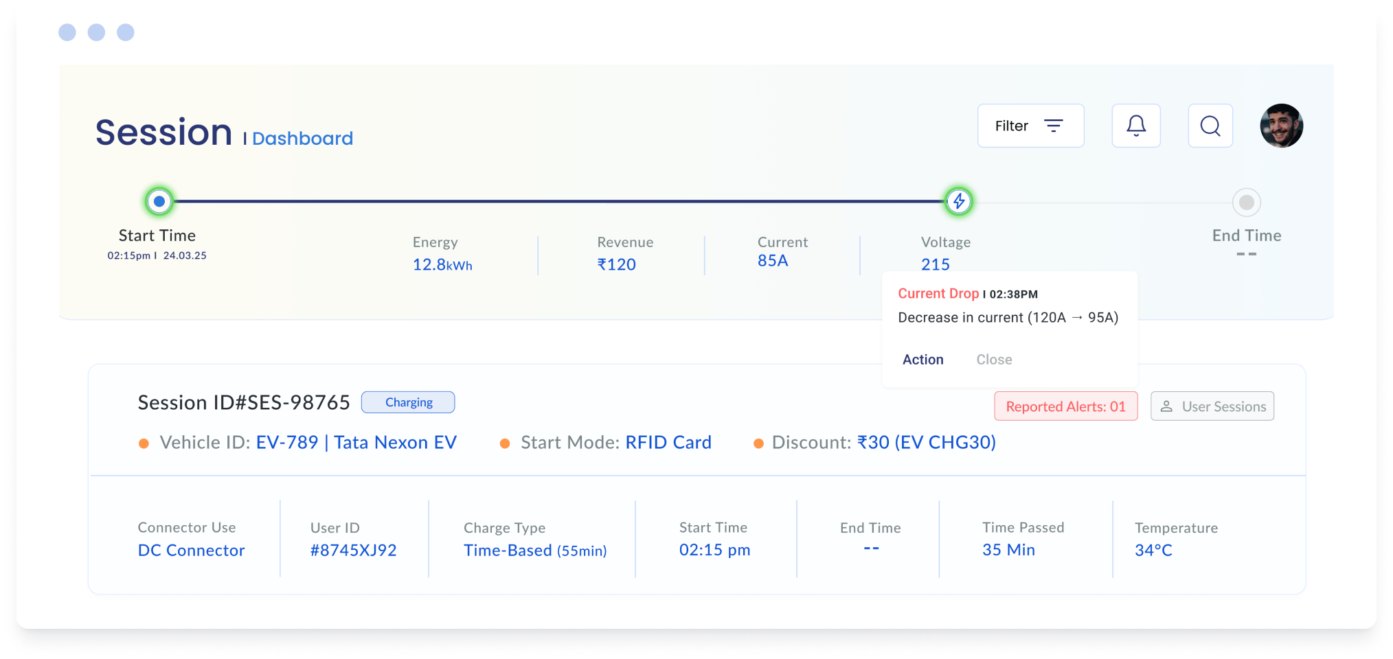This screenshot has width=1393, height=659.
Task: Click start timestamp 02:15pm 24.03.25
Action: pyautogui.click(x=157, y=255)
